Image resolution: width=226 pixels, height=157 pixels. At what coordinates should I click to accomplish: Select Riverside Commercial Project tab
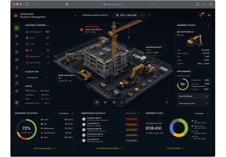pos(95,15)
